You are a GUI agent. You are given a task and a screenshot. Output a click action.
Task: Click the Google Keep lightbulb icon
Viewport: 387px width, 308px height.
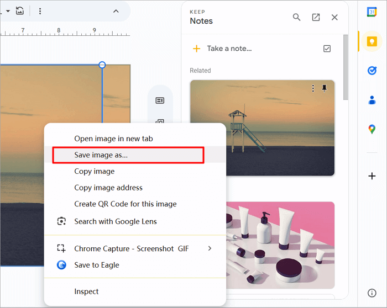[372, 41]
